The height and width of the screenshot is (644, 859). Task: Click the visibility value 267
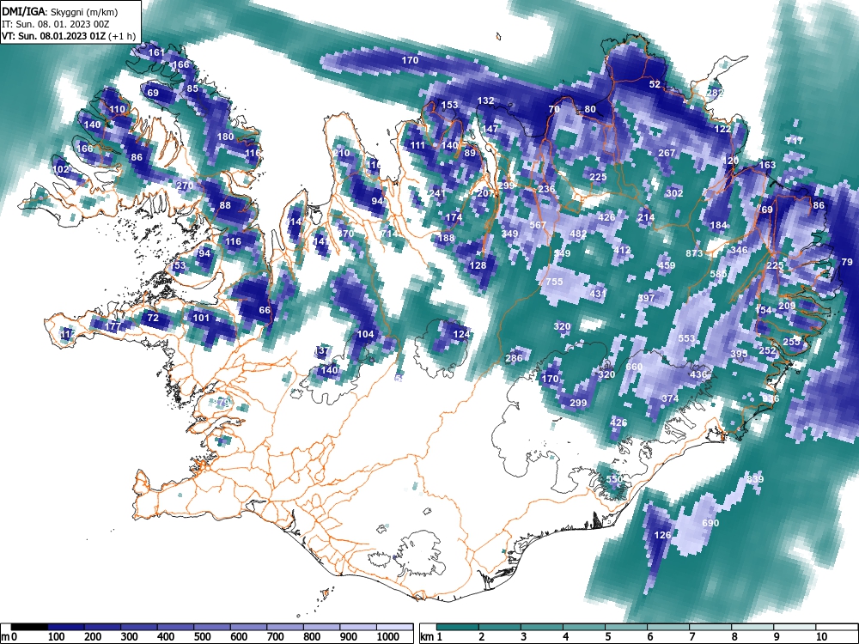tap(667, 153)
